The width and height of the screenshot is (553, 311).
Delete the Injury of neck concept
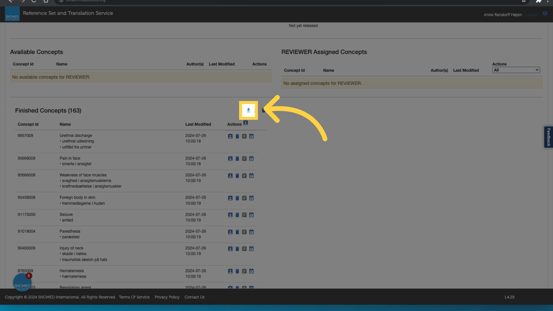237,249
